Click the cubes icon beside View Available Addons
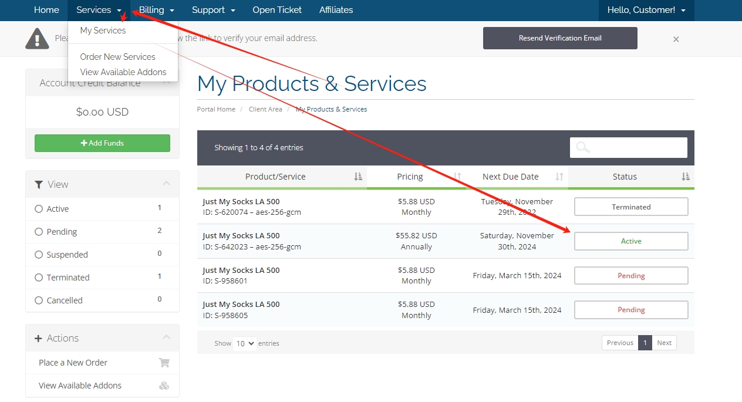The height and width of the screenshot is (402, 742). tap(164, 386)
